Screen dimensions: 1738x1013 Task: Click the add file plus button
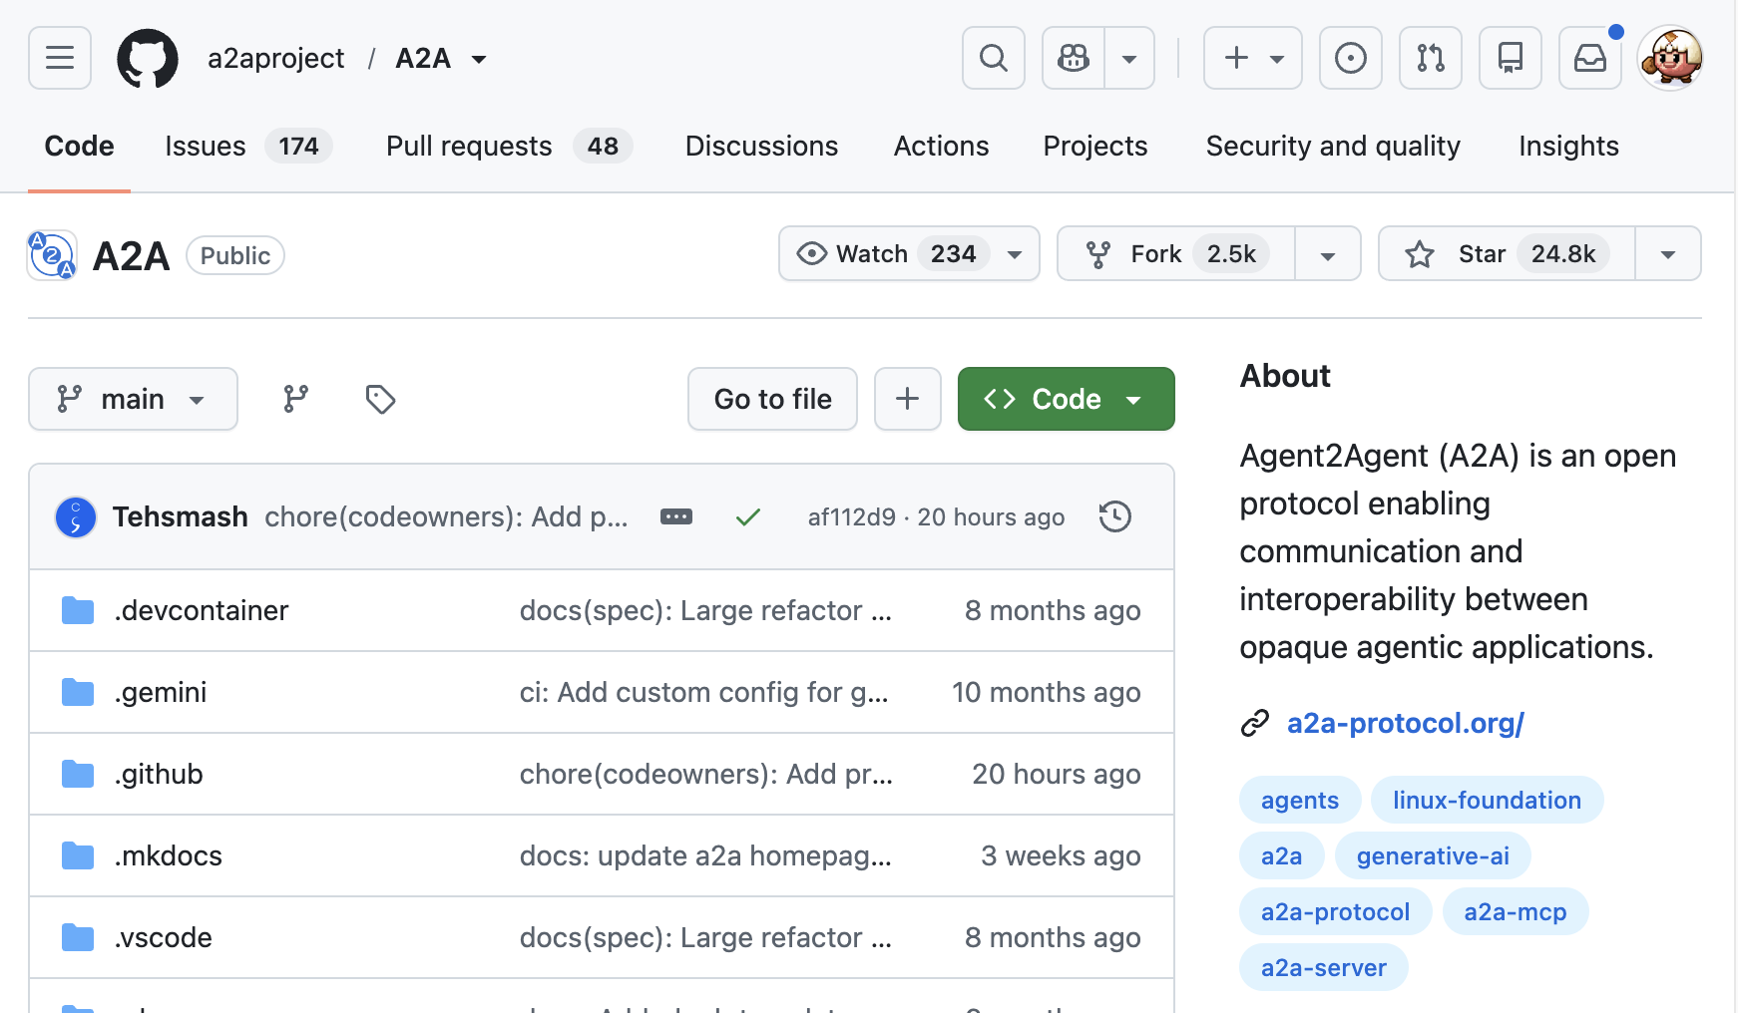click(x=908, y=399)
